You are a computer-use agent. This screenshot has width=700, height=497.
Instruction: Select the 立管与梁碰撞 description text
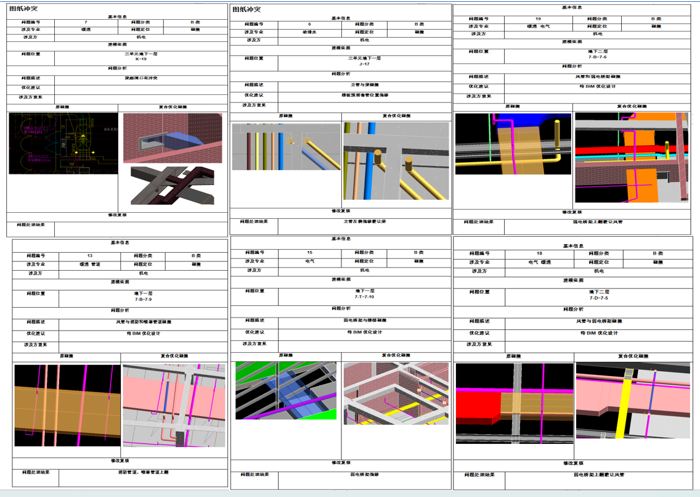(364, 85)
